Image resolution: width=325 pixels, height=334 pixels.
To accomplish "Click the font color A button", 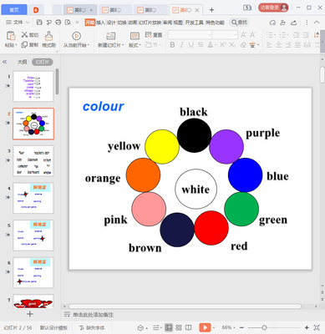I will (x=210, y=44).
